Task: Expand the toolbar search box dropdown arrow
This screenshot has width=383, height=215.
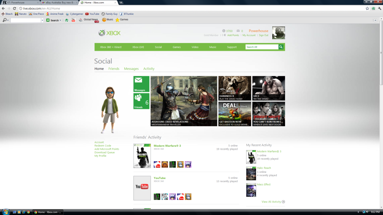Action: pos(42,20)
